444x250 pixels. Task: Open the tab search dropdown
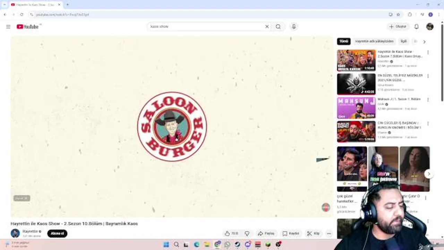pyautogui.click(x=5, y=5)
